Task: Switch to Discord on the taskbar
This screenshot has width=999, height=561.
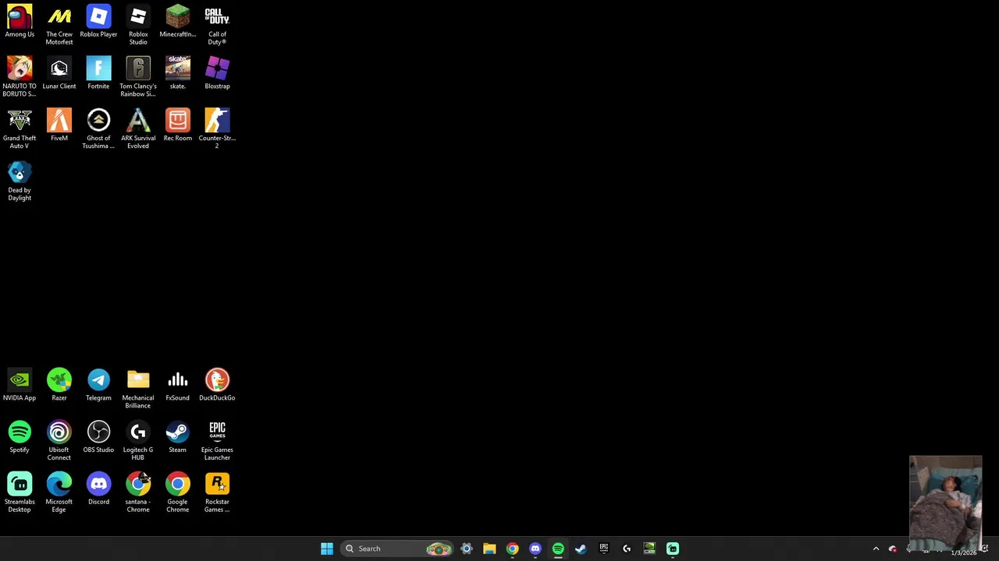Action: pyautogui.click(x=535, y=549)
